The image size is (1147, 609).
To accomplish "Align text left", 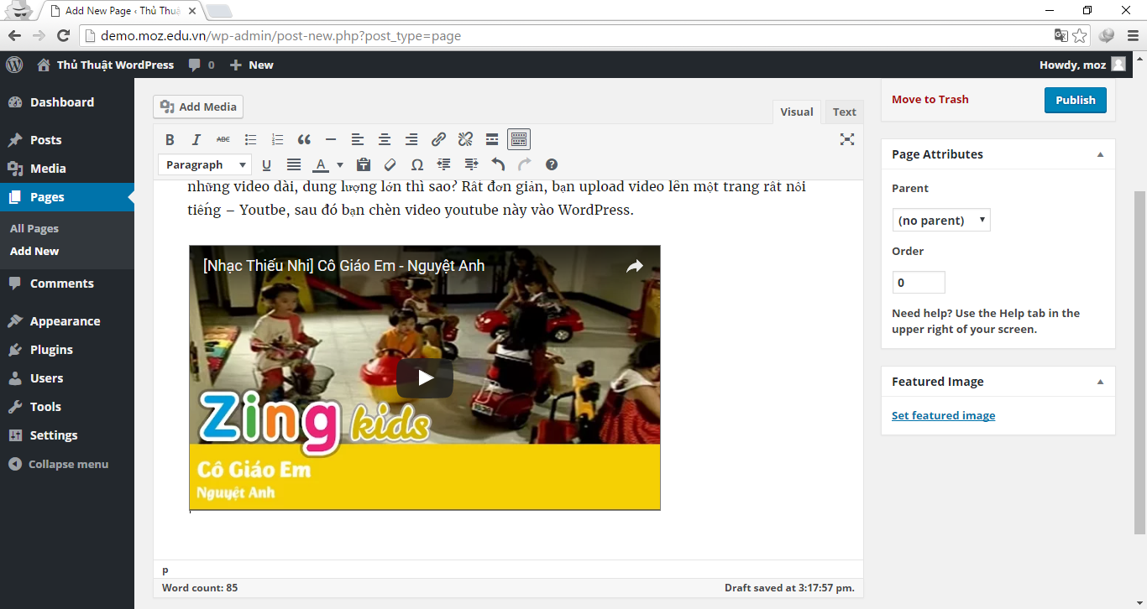I will pos(358,139).
